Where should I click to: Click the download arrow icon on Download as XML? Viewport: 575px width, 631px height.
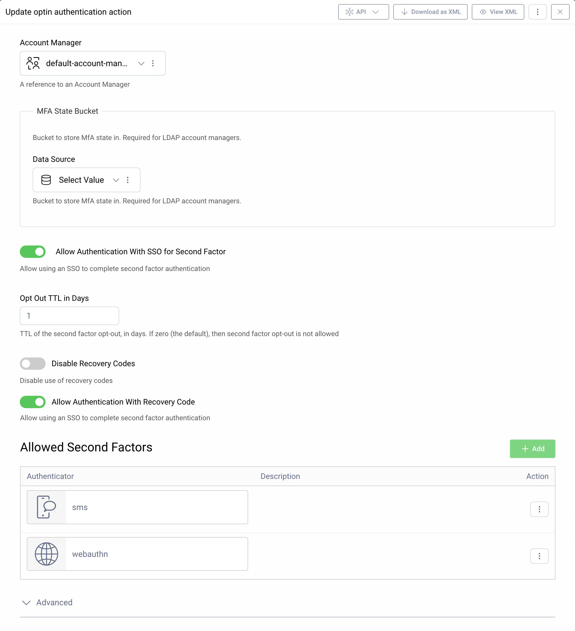click(x=404, y=12)
